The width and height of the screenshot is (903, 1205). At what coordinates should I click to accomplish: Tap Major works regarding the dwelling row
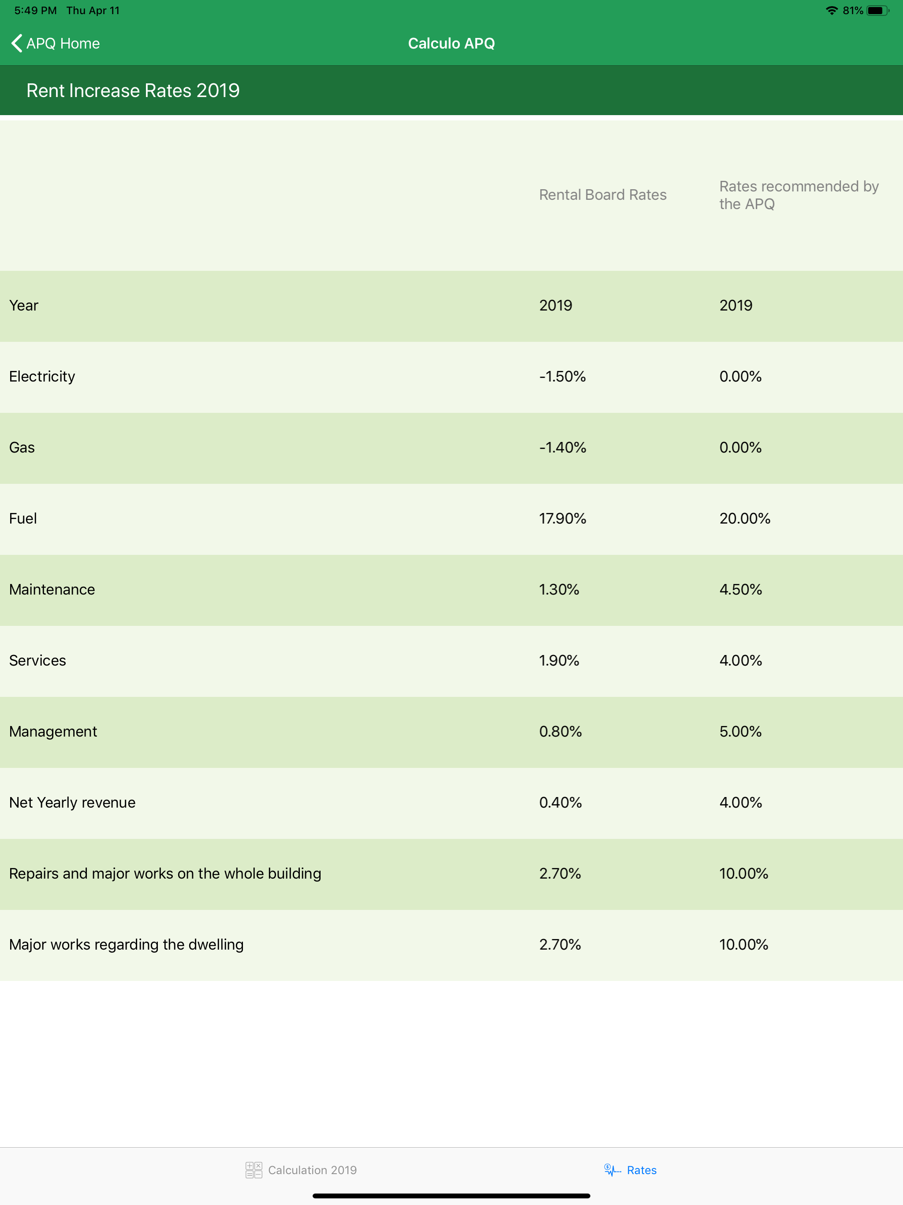pos(451,945)
